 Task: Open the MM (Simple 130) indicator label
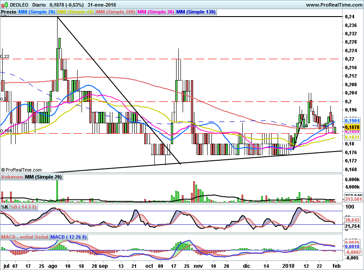[196, 12]
